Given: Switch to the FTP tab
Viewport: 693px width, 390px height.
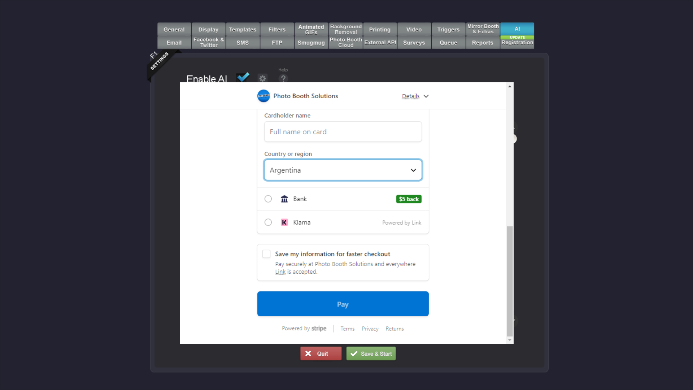Looking at the screenshot, I should coord(277,42).
